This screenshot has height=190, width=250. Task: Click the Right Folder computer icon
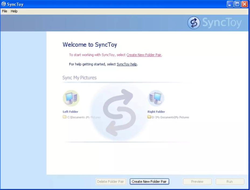point(156,98)
